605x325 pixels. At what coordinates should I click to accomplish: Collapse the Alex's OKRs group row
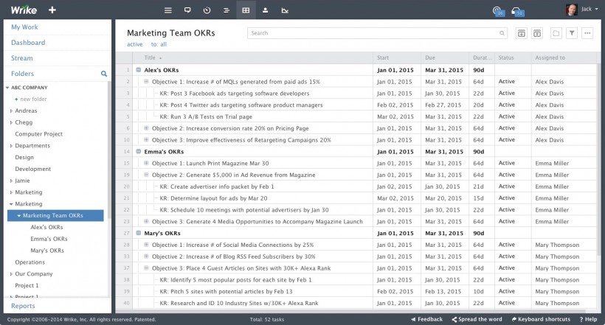[x=139, y=70]
